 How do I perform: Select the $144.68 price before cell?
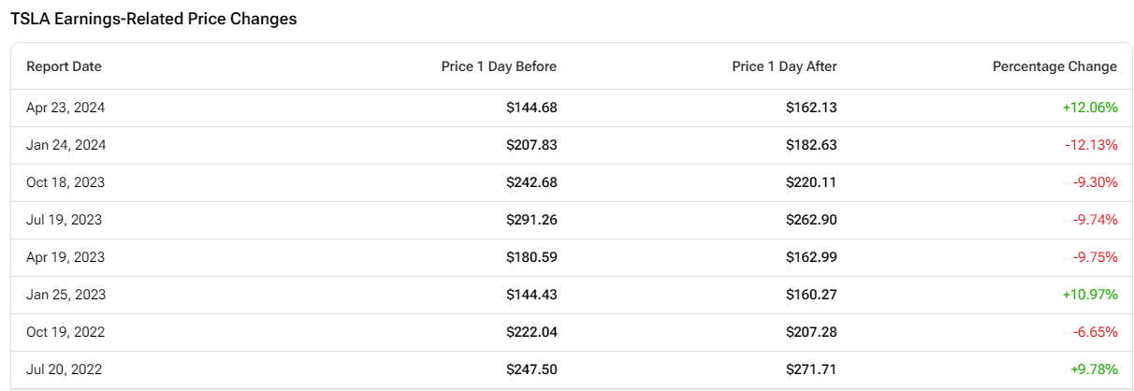[x=531, y=108]
